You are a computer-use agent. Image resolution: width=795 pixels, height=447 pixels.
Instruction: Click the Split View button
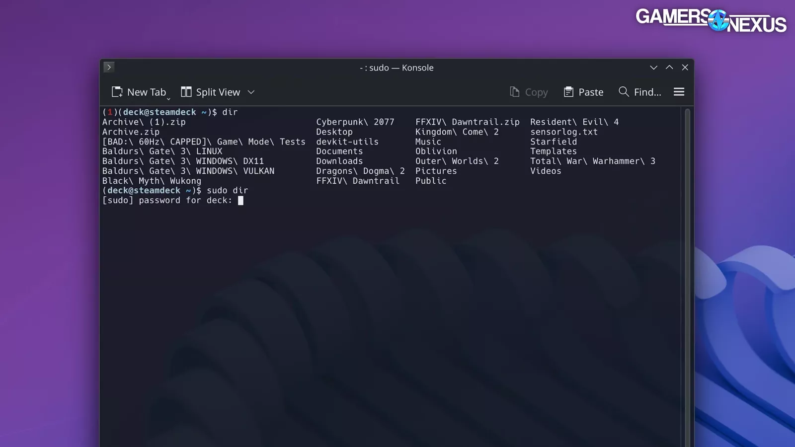tap(210, 92)
